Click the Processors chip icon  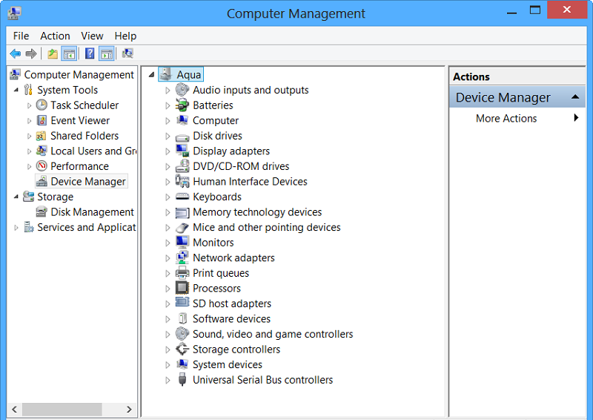[182, 288]
